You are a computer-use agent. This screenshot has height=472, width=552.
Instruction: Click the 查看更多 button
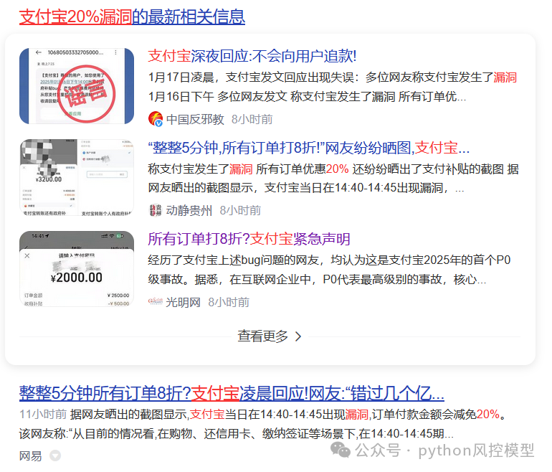[270, 336]
